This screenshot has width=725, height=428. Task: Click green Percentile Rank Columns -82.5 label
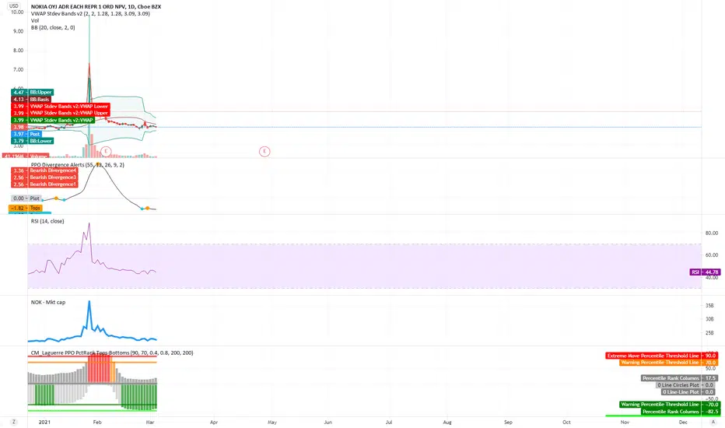(680, 412)
